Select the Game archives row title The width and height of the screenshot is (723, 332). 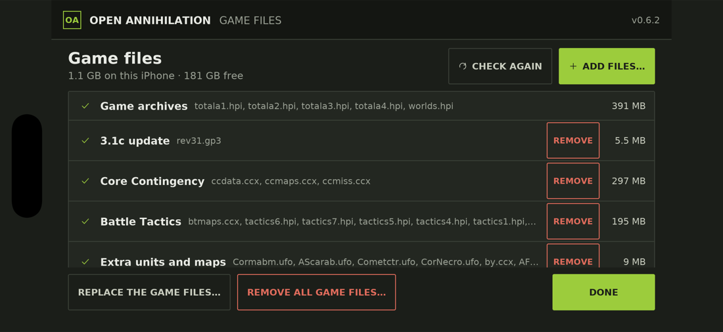[144, 106]
